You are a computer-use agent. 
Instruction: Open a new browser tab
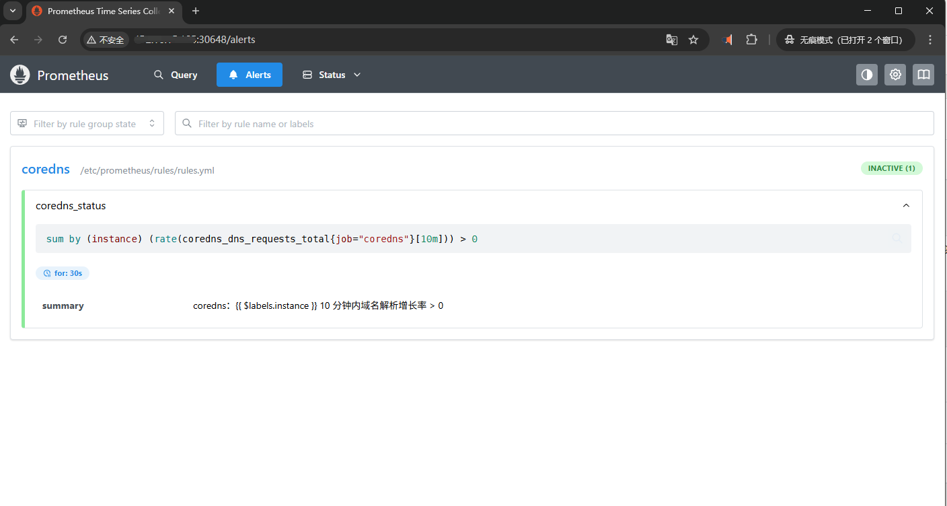coord(196,11)
